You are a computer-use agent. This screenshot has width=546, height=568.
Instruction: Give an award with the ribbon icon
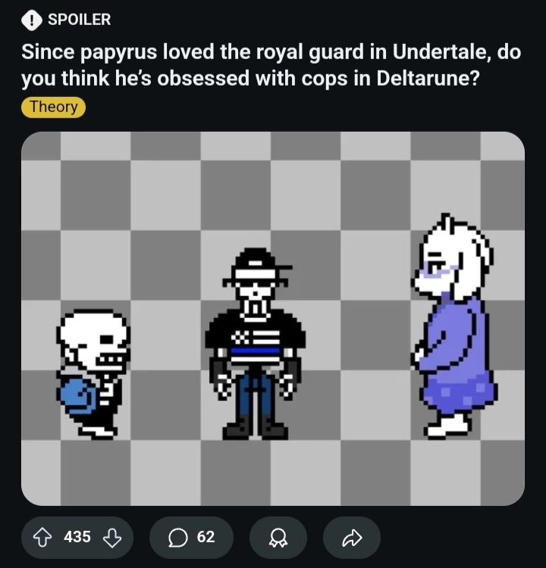[278, 538]
